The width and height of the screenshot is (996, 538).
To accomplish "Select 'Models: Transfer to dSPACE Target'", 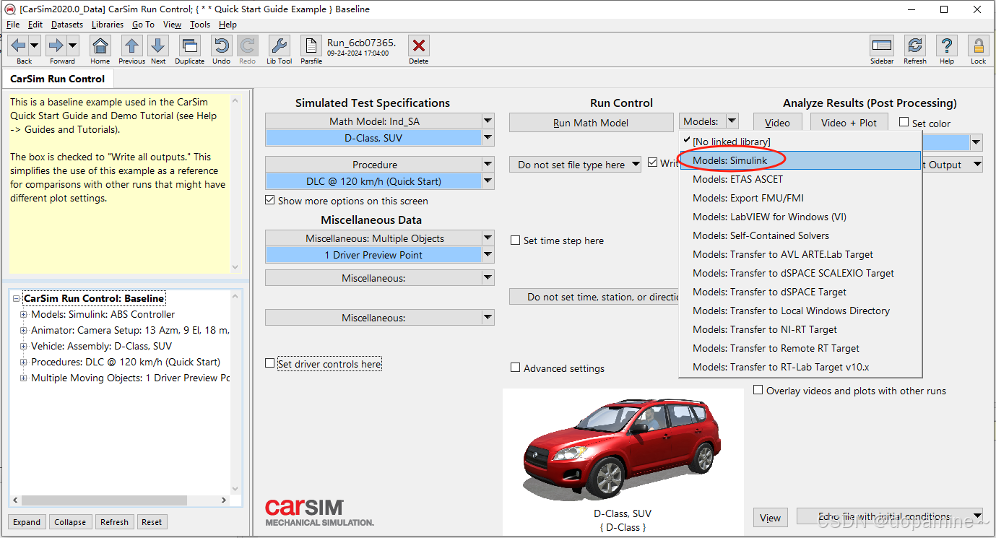I will coord(800,292).
